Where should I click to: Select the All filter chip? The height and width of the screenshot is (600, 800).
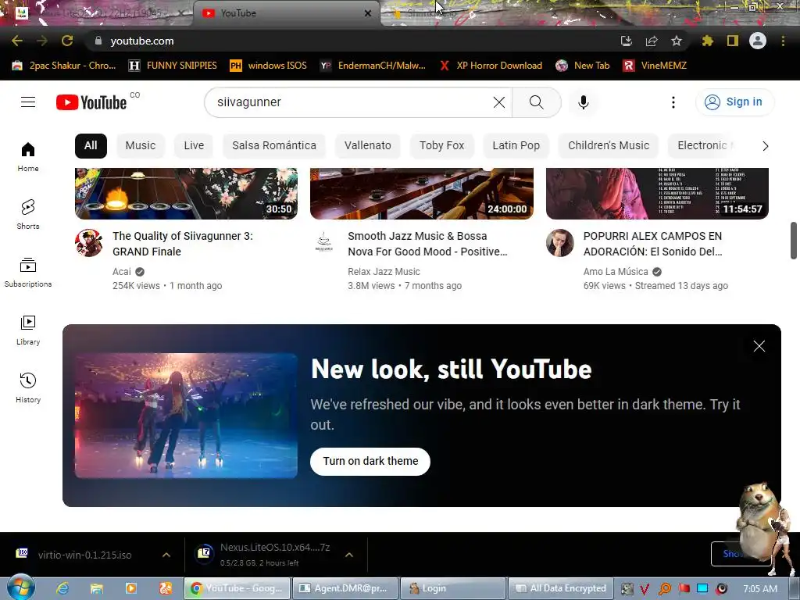(x=91, y=146)
